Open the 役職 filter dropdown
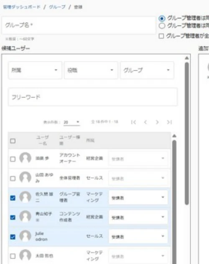Viewport: 209px width, 264px height. point(91,70)
